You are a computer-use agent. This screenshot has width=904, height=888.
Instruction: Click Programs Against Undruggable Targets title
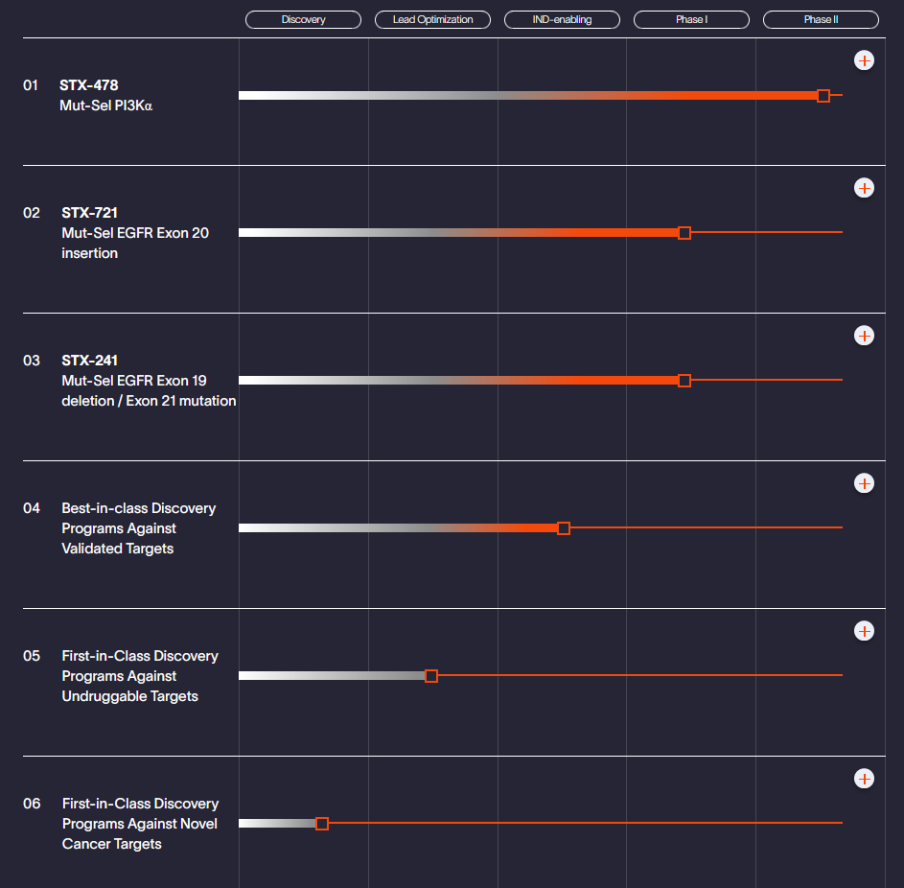[x=140, y=676]
